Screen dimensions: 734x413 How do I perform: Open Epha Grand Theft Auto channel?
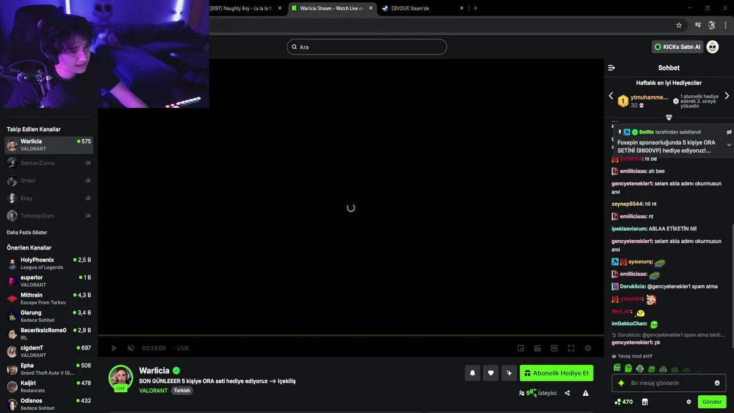click(x=49, y=369)
